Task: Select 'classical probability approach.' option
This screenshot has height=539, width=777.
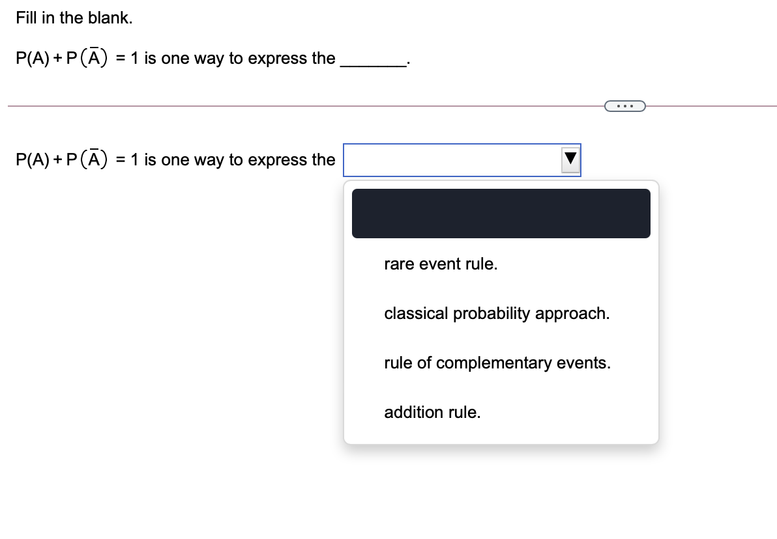Action: 497,313
